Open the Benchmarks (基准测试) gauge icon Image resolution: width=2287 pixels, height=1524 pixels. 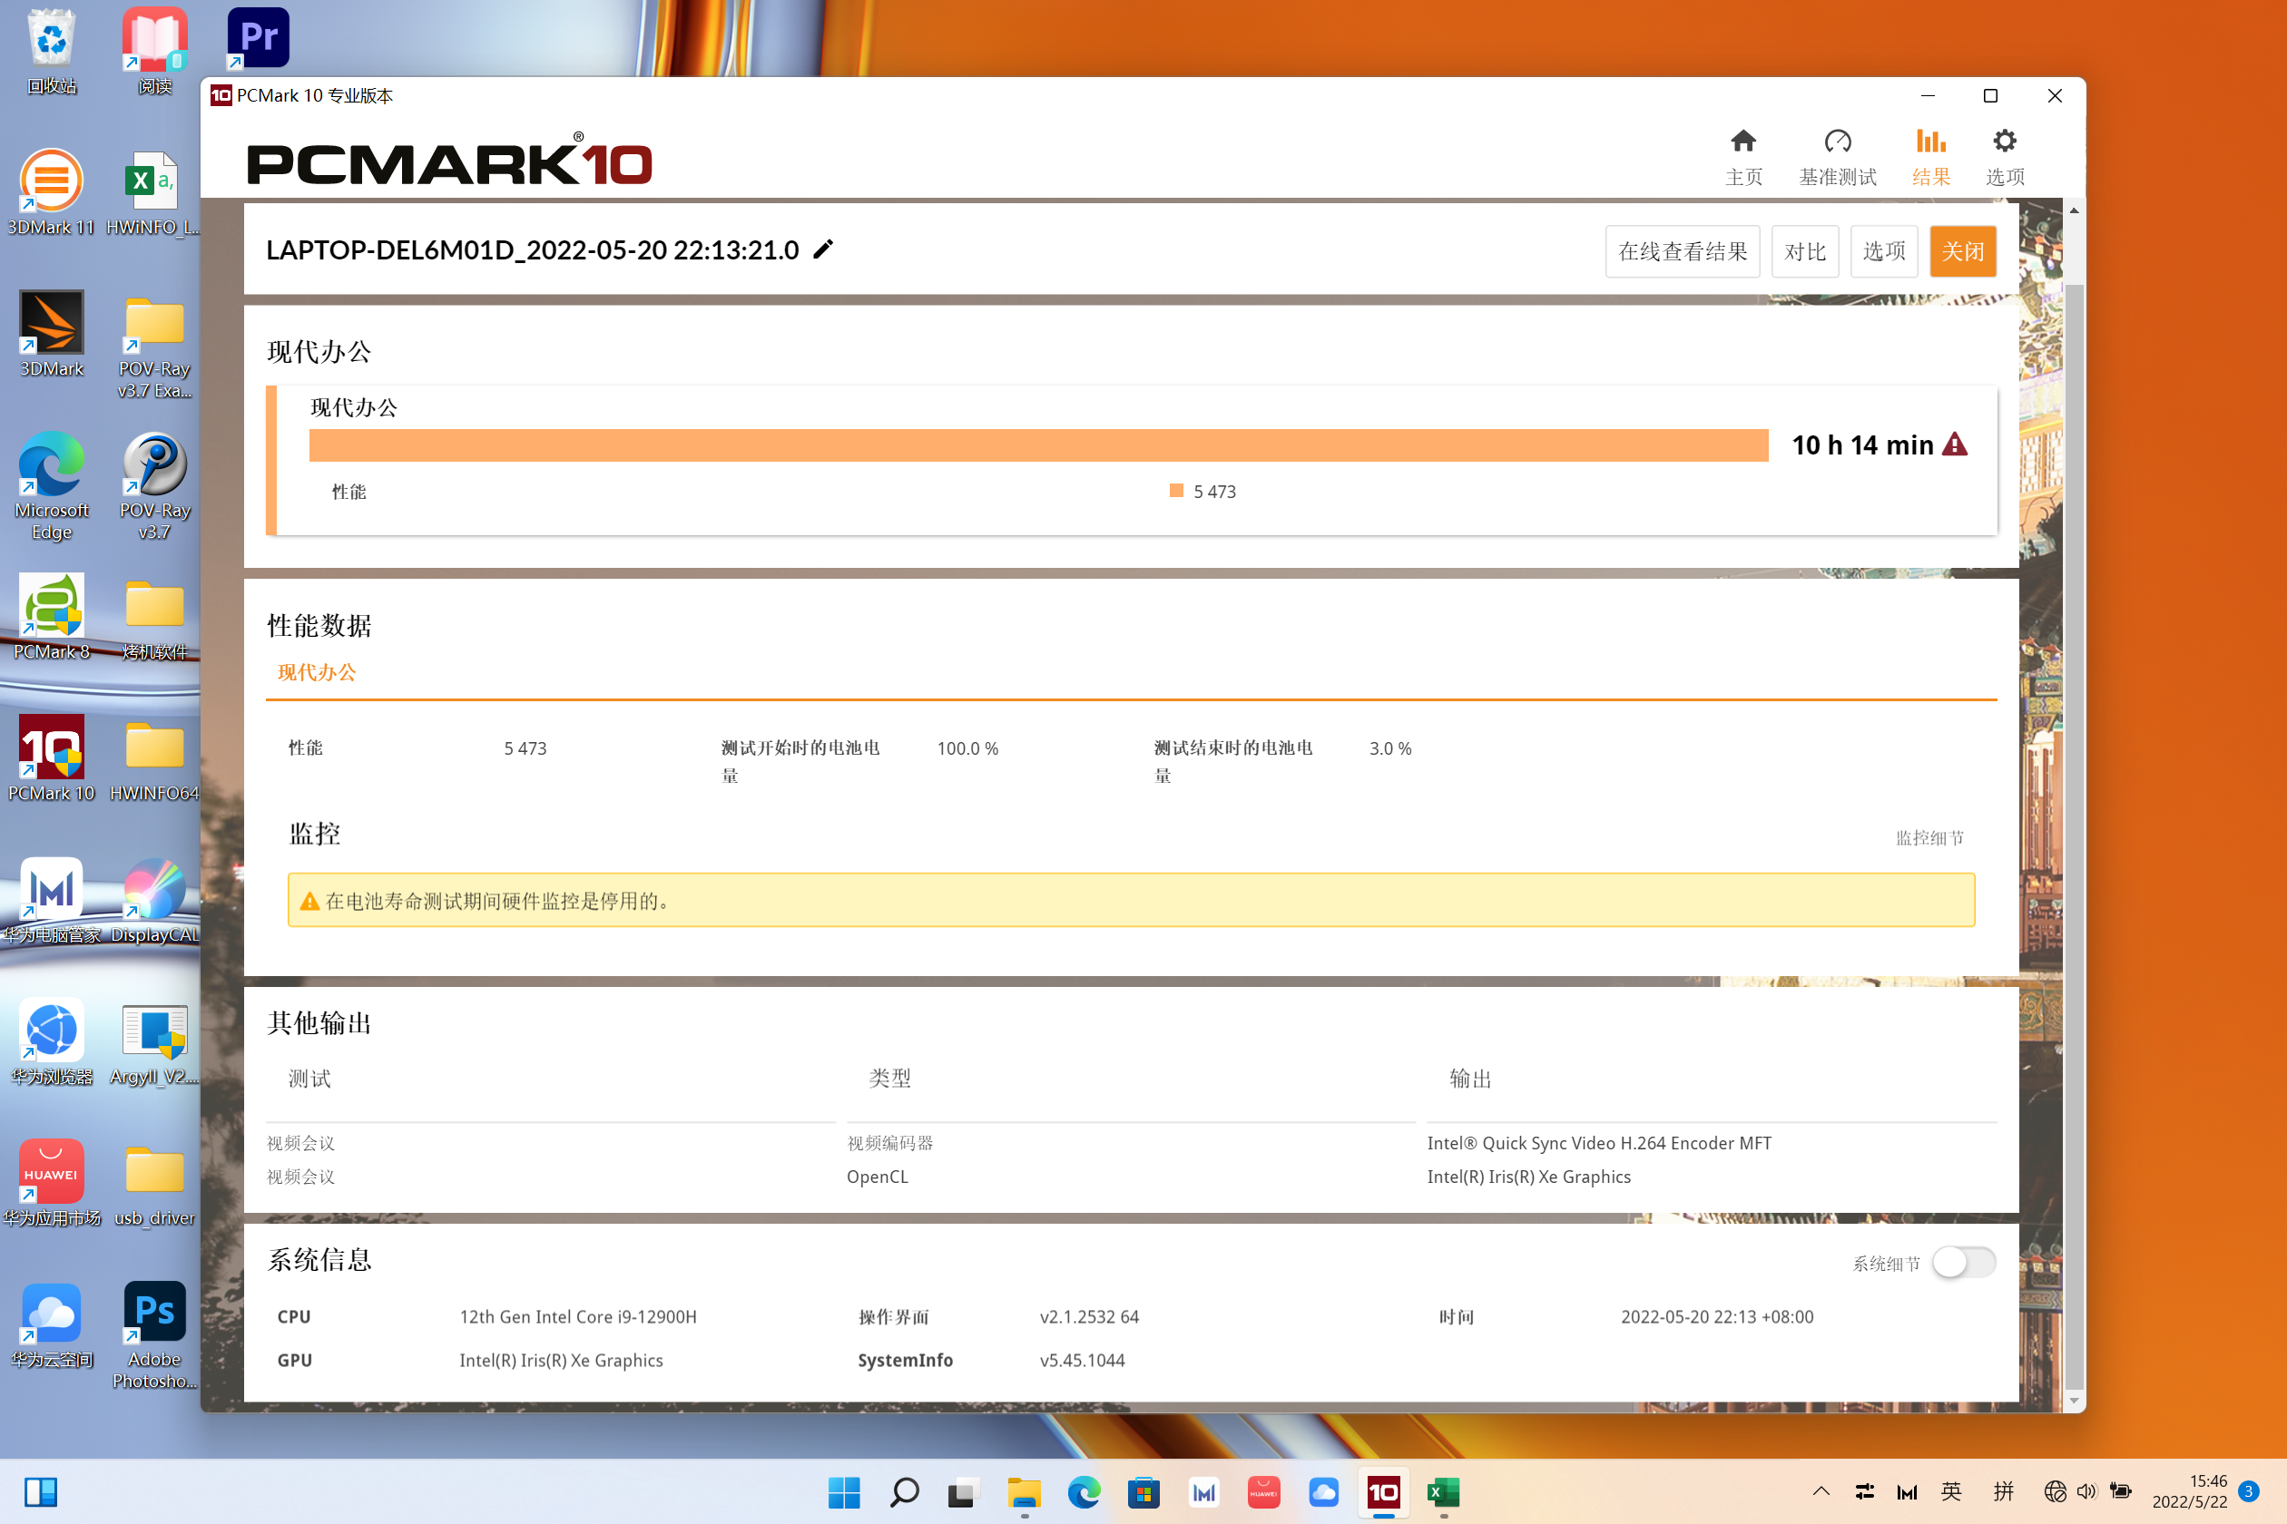1837,142
